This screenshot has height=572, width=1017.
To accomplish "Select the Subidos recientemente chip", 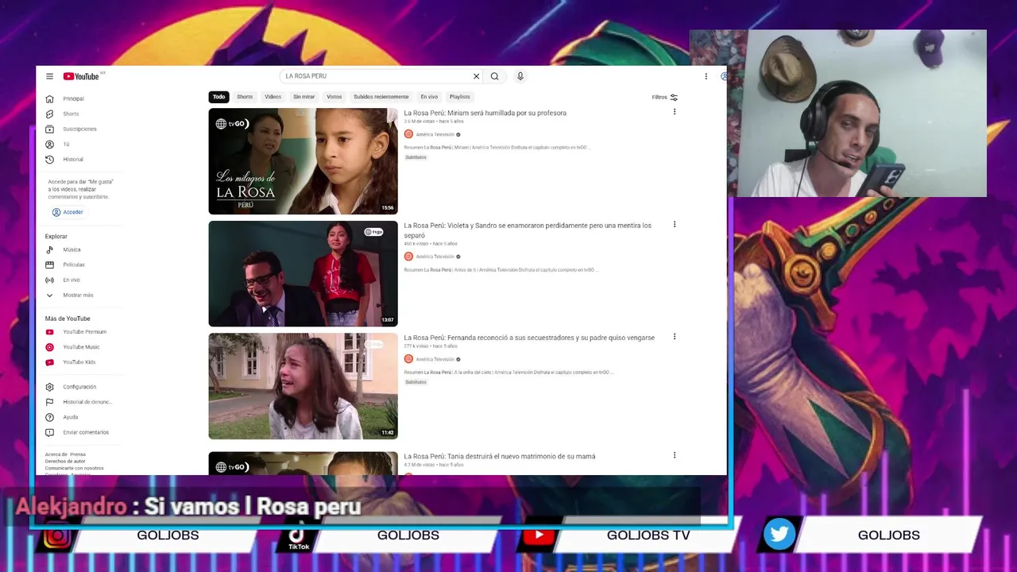I will [x=381, y=97].
